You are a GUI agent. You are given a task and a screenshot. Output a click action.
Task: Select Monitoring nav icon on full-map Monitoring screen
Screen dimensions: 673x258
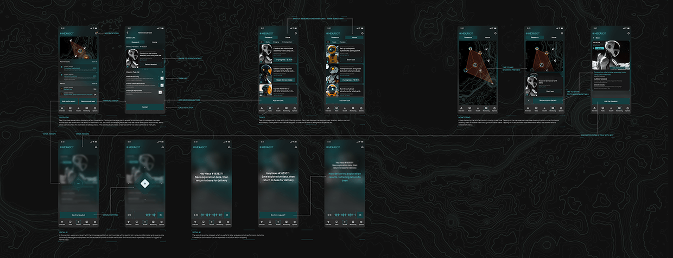[486, 108]
